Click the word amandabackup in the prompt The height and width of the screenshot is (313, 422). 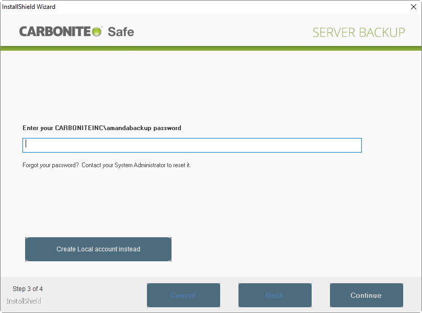pyautogui.click(x=129, y=128)
